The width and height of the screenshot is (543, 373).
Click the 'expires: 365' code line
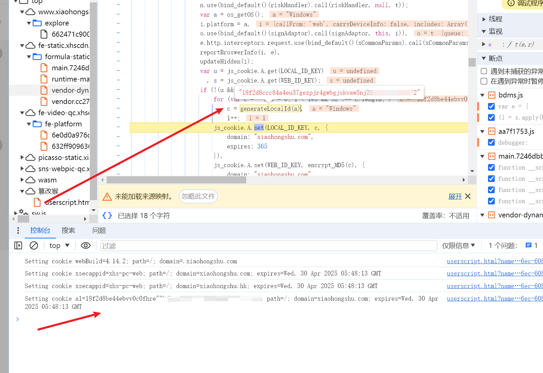click(247, 146)
